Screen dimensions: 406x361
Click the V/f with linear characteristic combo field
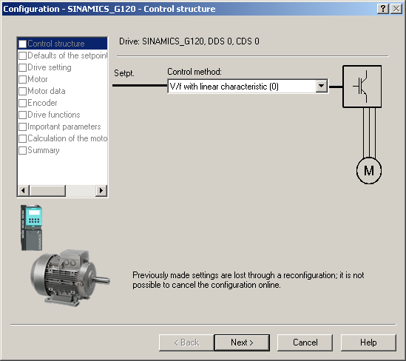coord(248,87)
